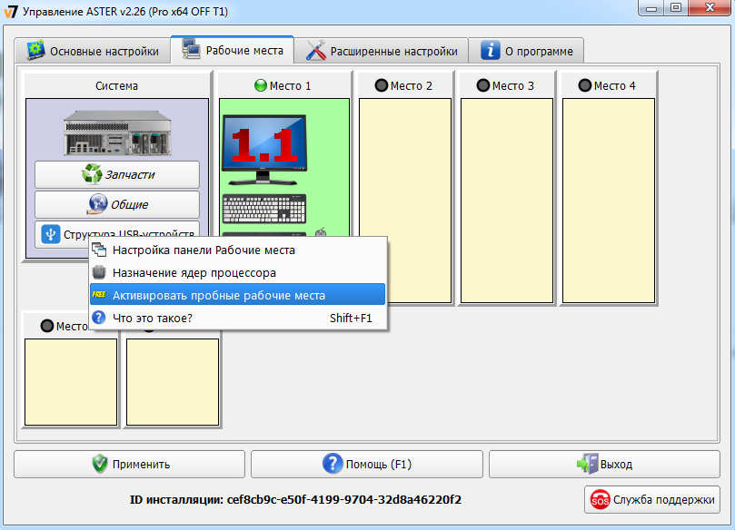Click the USB icon on the structure button

click(51, 234)
